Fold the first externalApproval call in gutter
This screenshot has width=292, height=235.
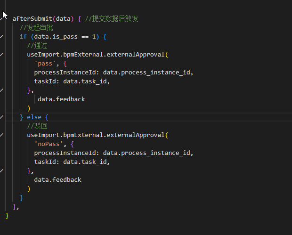coord(2,55)
